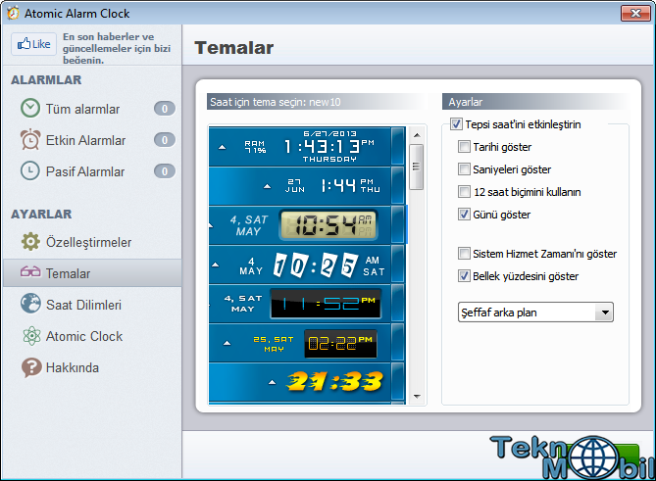This screenshot has height=481, width=656.
Task: Click the globe icon beside Saat Dilimleri
Action: click(30, 304)
